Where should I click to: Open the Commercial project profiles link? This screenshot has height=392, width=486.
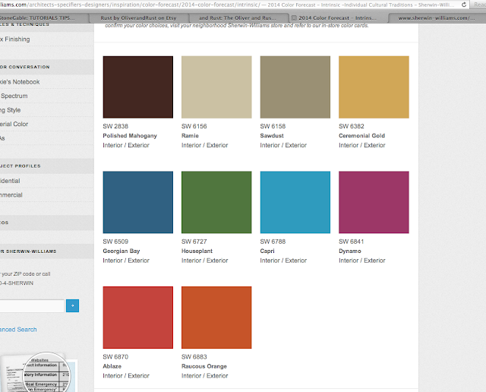pyautogui.click(x=11, y=194)
